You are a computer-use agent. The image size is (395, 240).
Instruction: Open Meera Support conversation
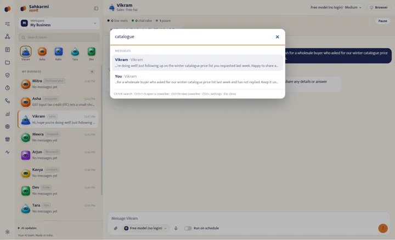click(x=59, y=138)
